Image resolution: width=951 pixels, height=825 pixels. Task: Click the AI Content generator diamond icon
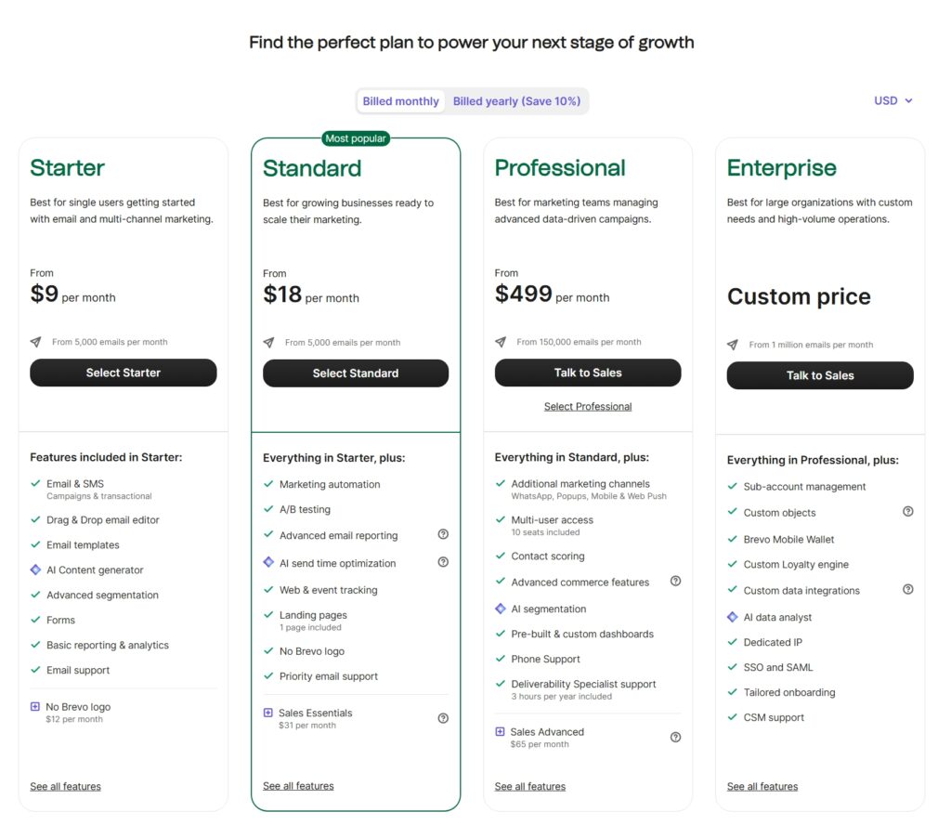coord(35,570)
